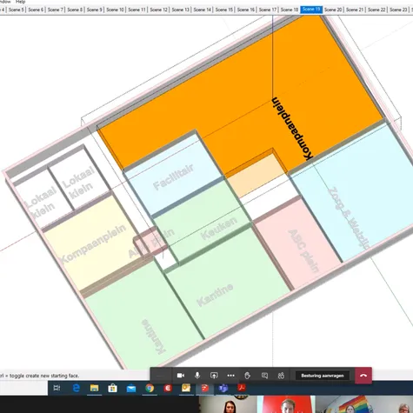Open the Help menu
Screen dimensions: 413x413
20,2
